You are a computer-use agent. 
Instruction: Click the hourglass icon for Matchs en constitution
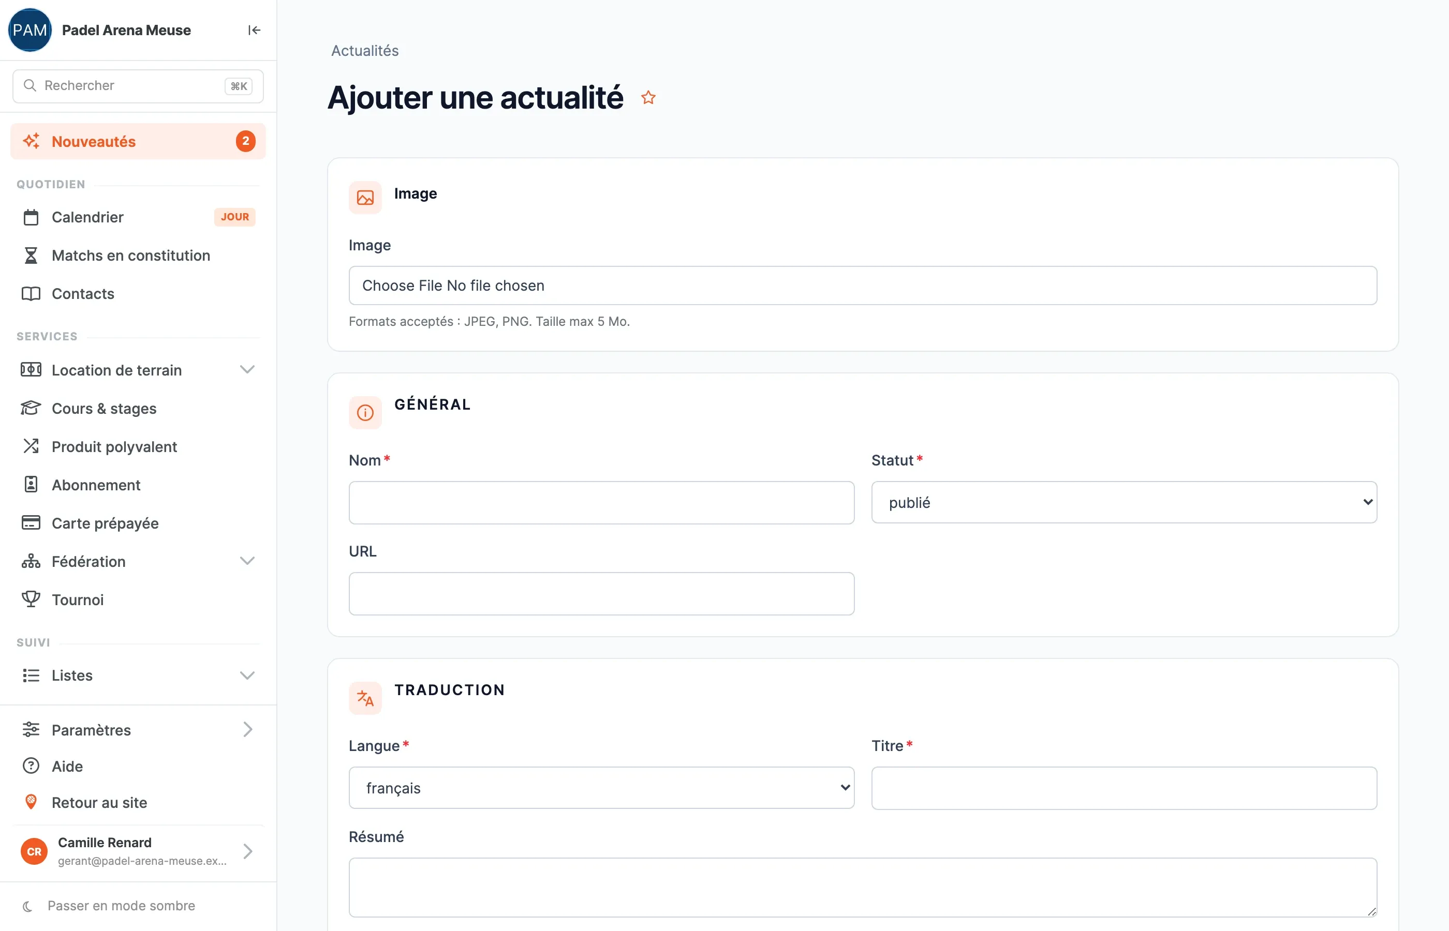click(x=31, y=255)
